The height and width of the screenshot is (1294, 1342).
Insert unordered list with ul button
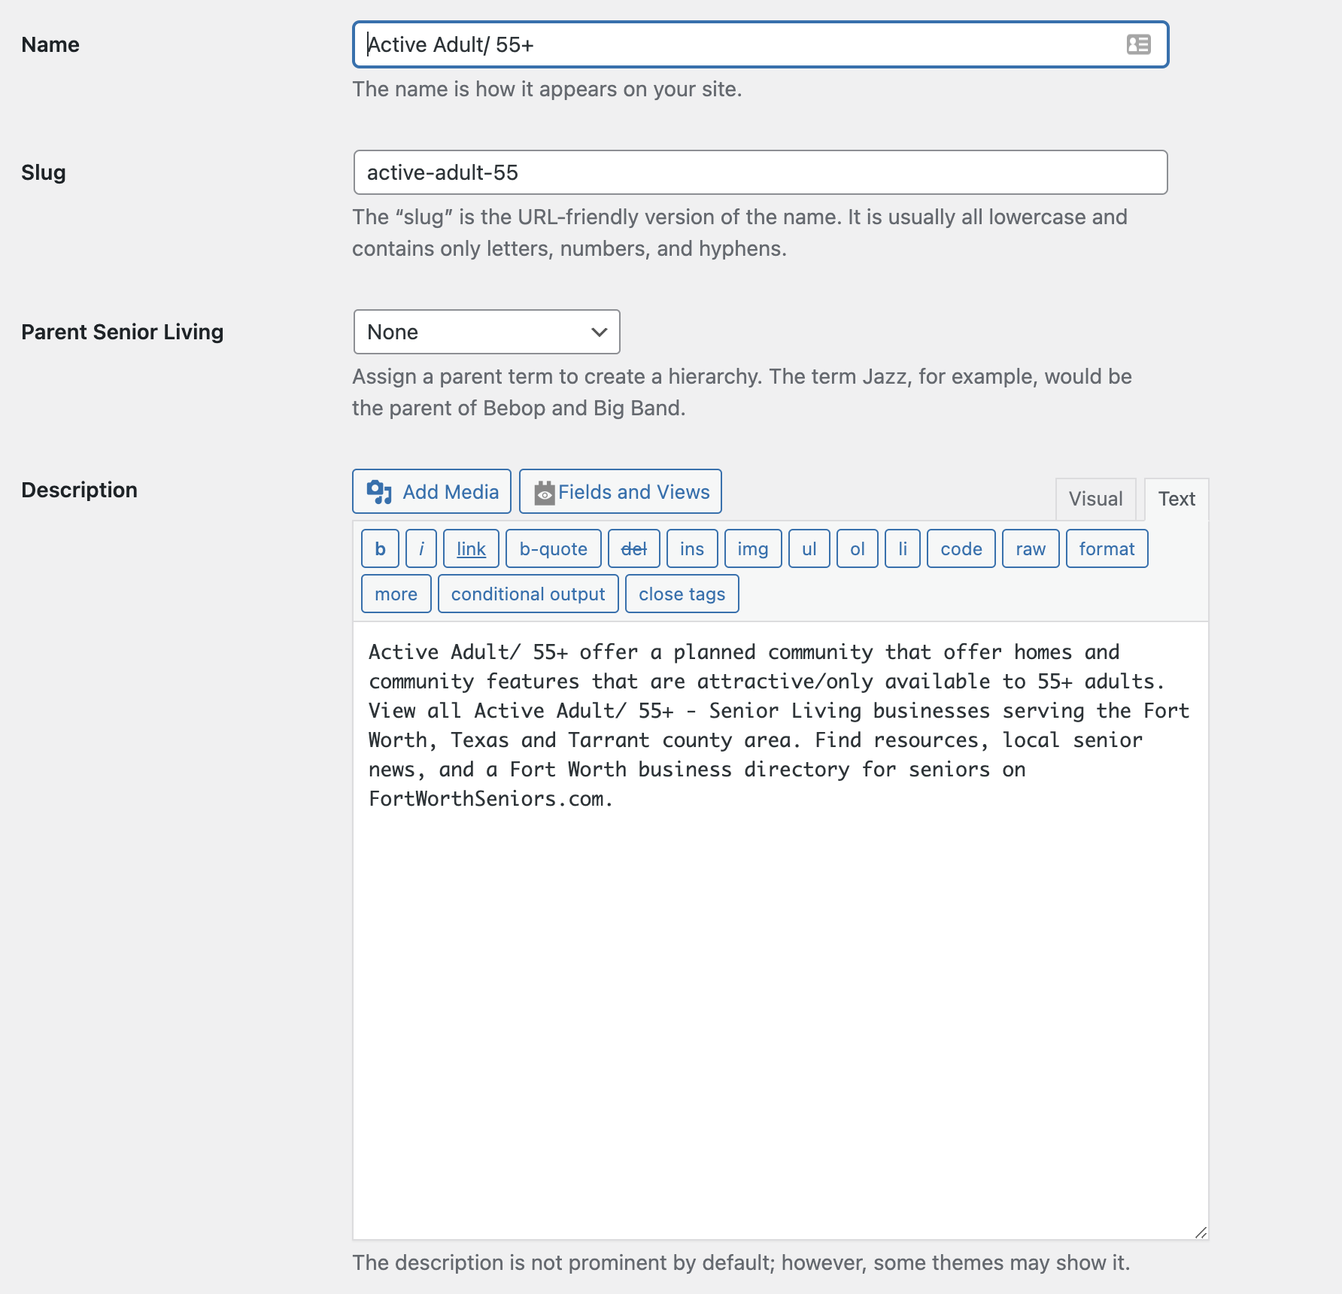pos(809,548)
